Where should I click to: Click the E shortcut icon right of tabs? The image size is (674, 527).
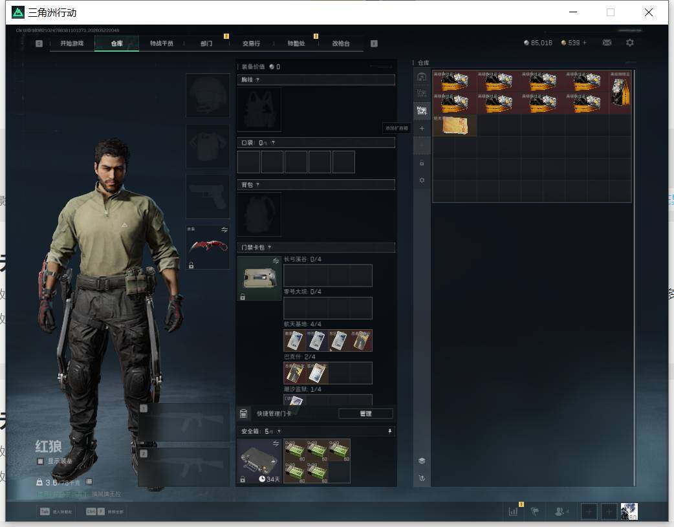pyautogui.click(x=374, y=43)
